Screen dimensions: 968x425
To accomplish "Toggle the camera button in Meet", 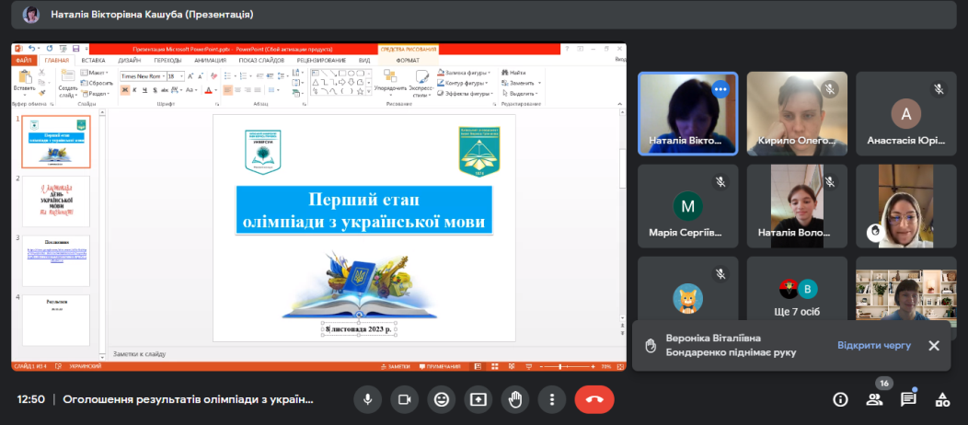I will [403, 399].
